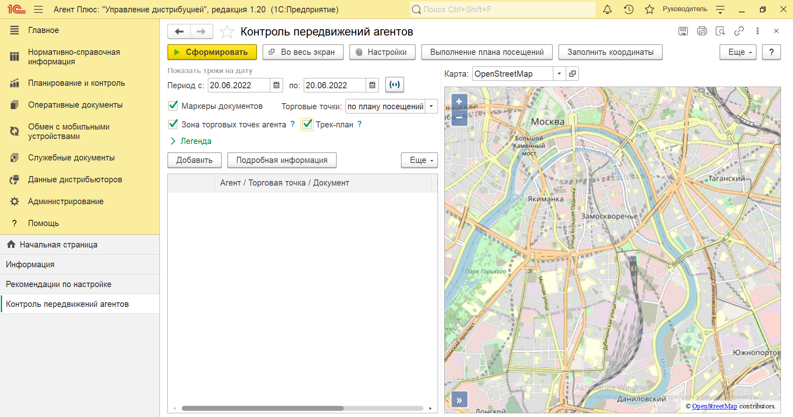Open Карта provider dropdown arrow

[x=559, y=74]
